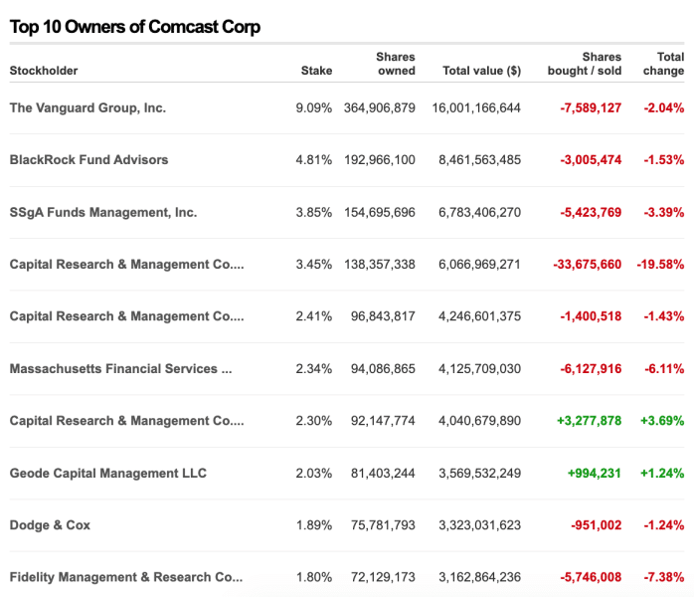Select shares sold -33,675,660
Image resolution: width=694 pixels, height=597 pixels.
[588, 265]
